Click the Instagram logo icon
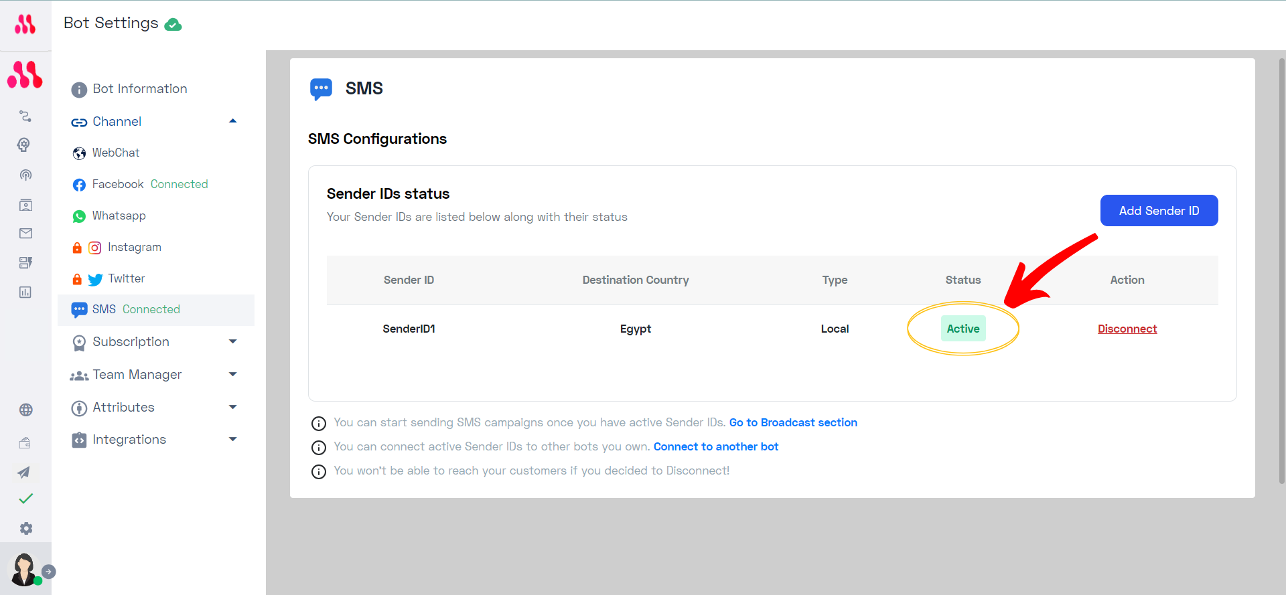 (95, 248)
